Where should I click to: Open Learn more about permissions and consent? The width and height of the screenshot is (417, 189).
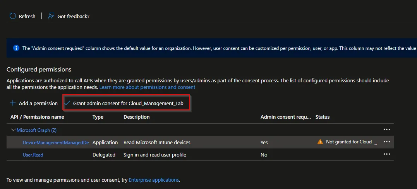click(148, 87)
